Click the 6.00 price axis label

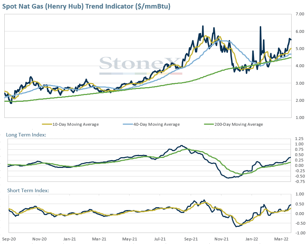[300, 31]
